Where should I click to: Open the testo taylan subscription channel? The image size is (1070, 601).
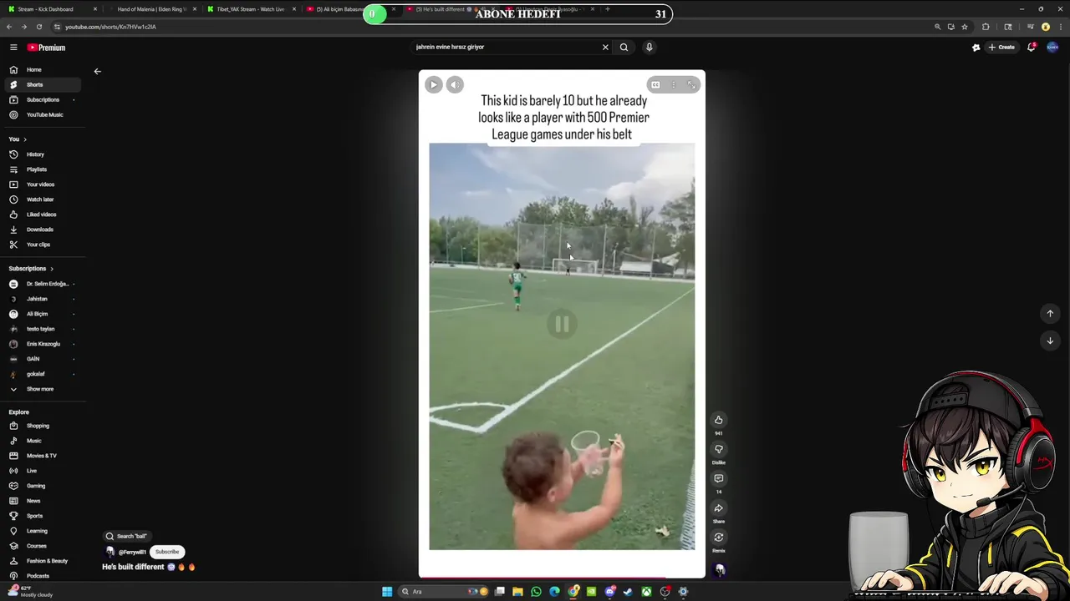43,329
